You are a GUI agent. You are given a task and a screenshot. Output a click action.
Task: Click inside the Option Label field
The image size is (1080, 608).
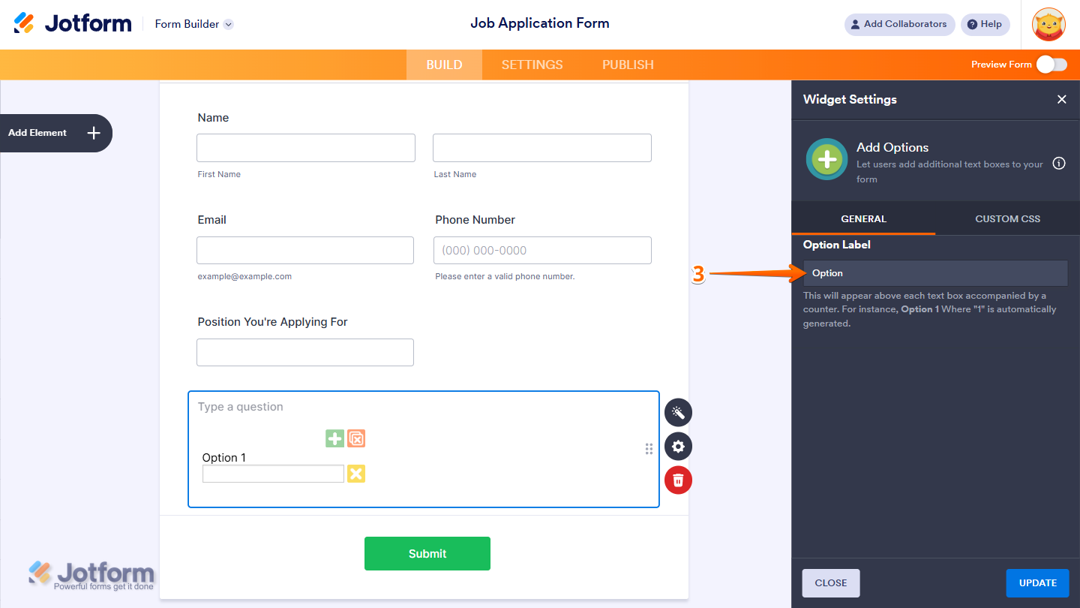935,272
